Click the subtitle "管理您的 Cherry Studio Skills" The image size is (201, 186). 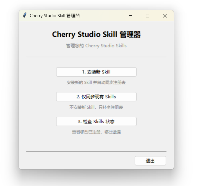tap(96, 46)
